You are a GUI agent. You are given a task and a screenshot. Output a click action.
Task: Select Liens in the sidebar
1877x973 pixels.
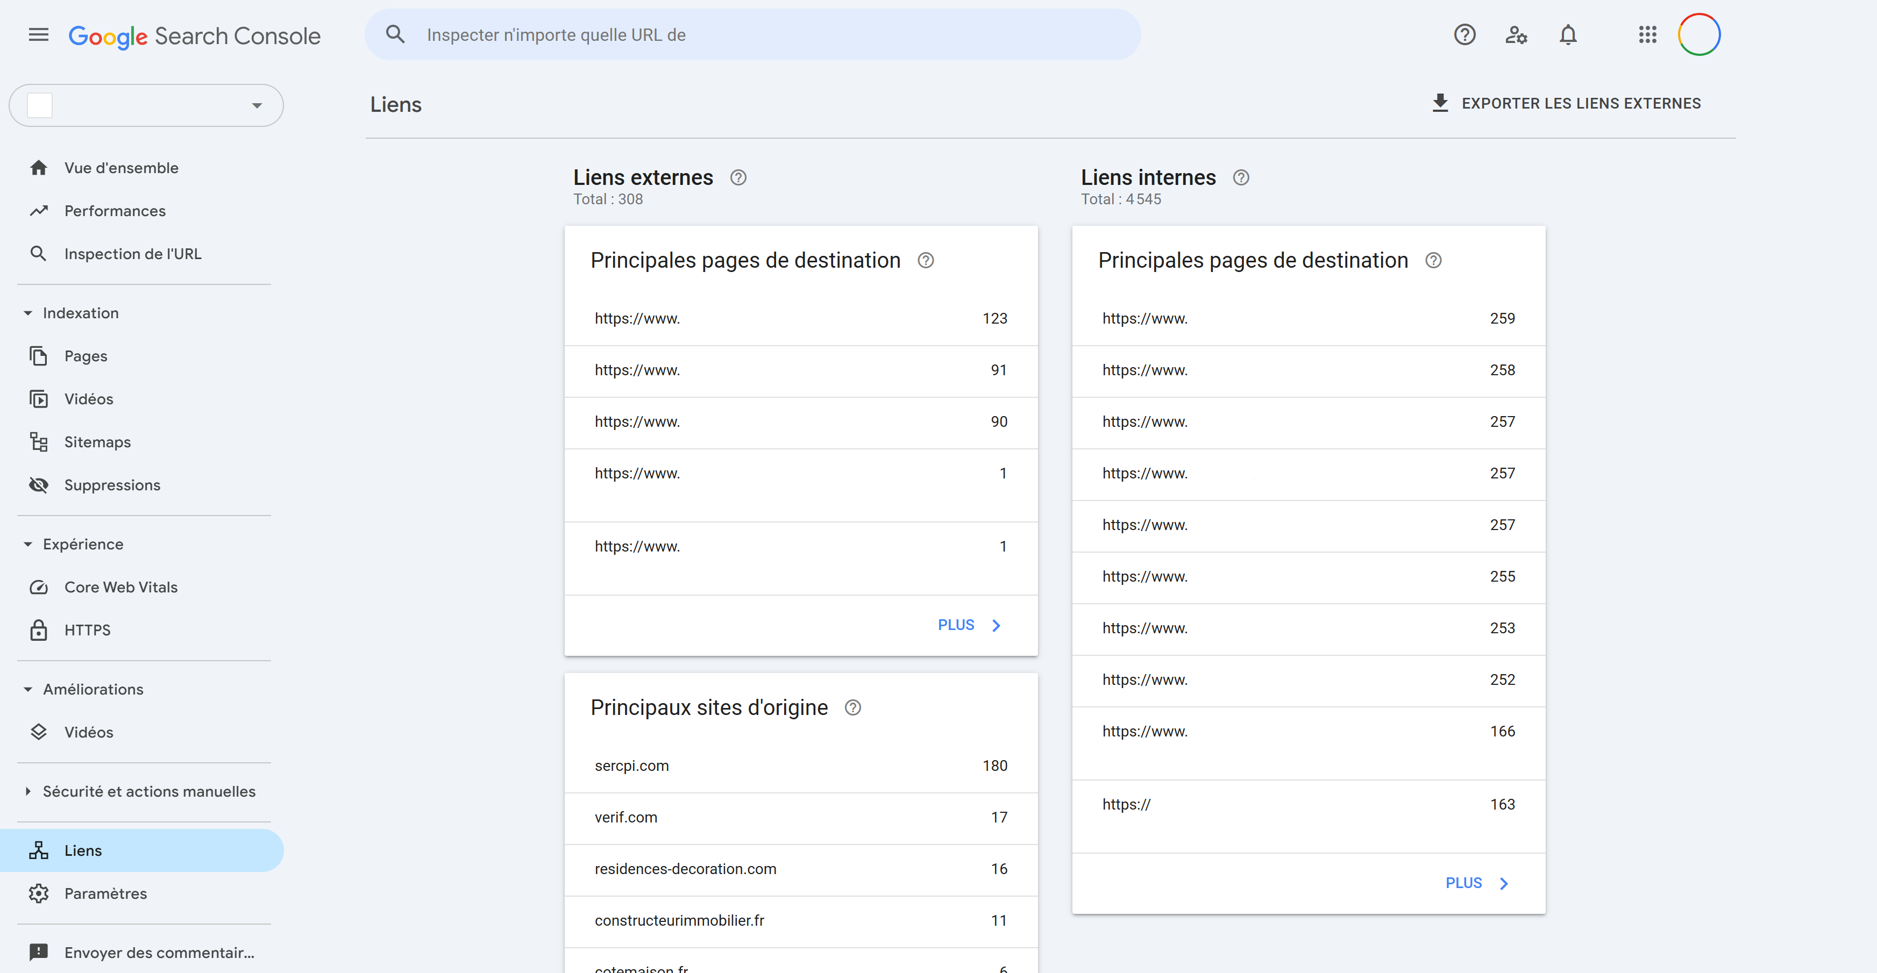click(x=83, y=850)
